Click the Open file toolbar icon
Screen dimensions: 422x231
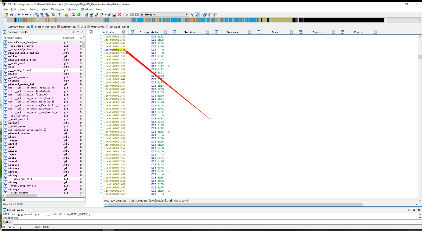pos(6,14)
